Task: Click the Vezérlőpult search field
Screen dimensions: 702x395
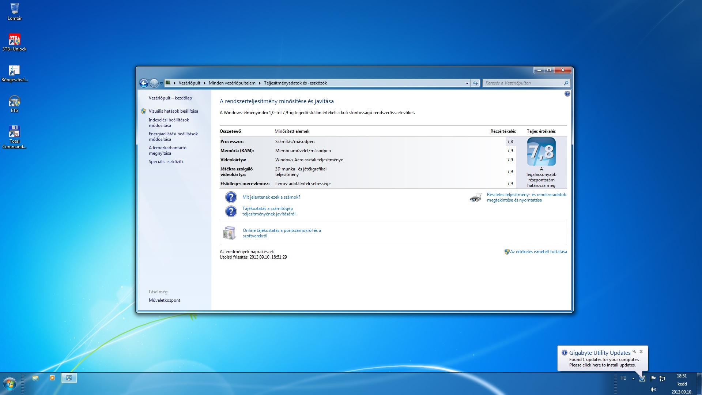Action: point(523,83)
